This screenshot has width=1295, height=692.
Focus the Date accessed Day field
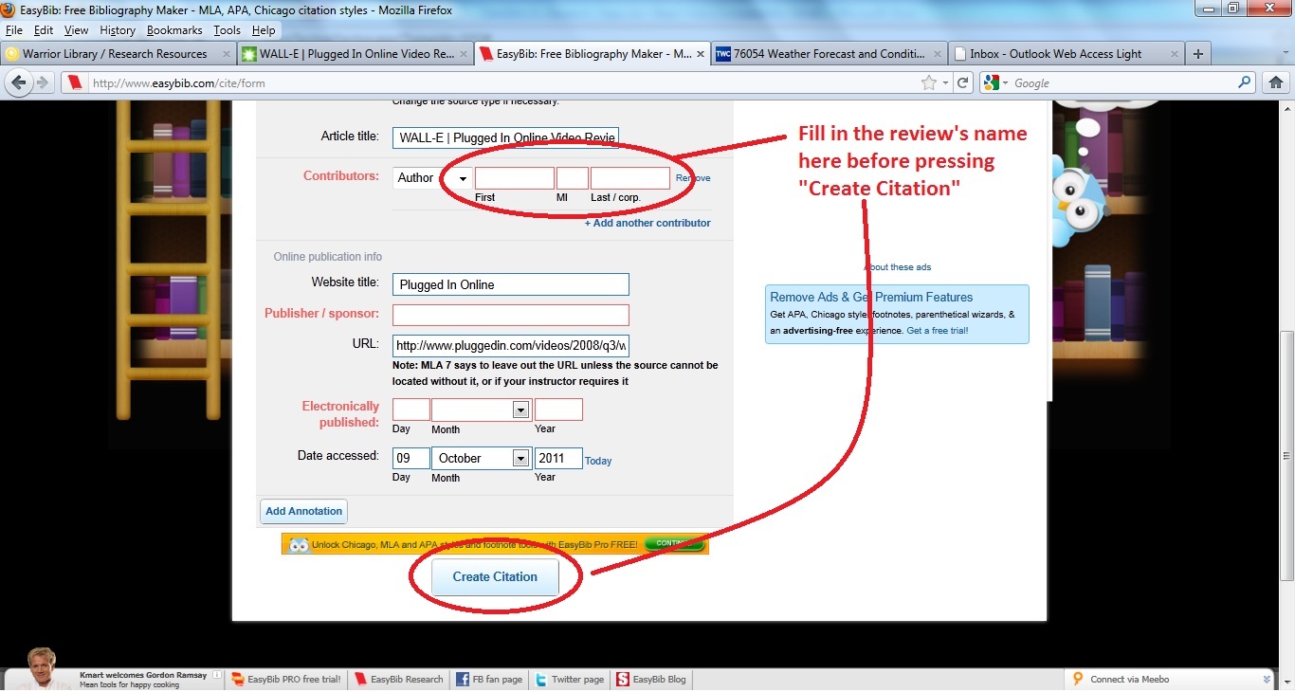411,458
